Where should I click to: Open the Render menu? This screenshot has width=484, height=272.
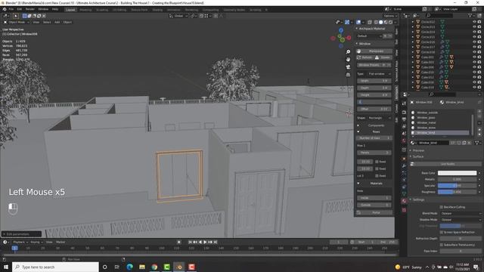pos(30,9)
